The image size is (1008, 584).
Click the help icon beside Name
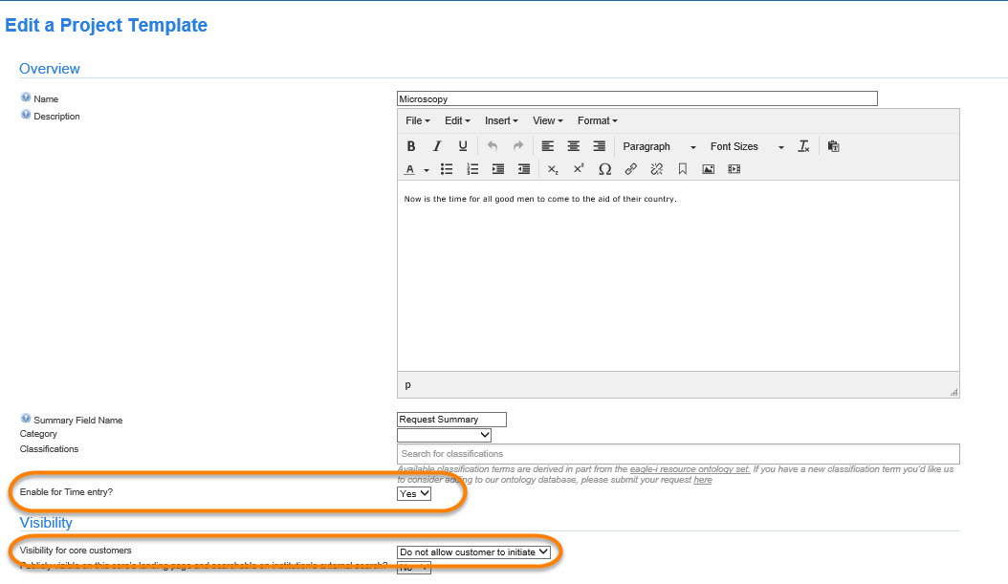click(26, 97)
